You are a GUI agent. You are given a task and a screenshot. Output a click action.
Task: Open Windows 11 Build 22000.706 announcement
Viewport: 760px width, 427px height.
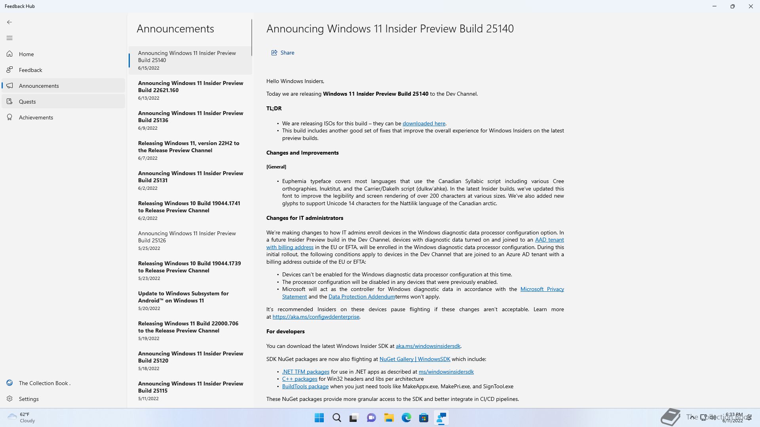click(190, 331)
